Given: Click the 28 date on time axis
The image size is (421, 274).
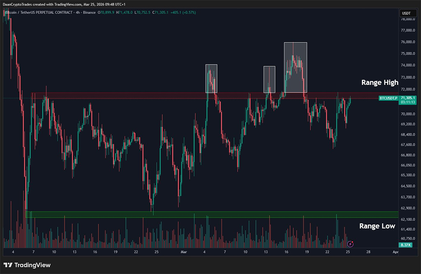Looking at the screenshot, I should [368, 252].
